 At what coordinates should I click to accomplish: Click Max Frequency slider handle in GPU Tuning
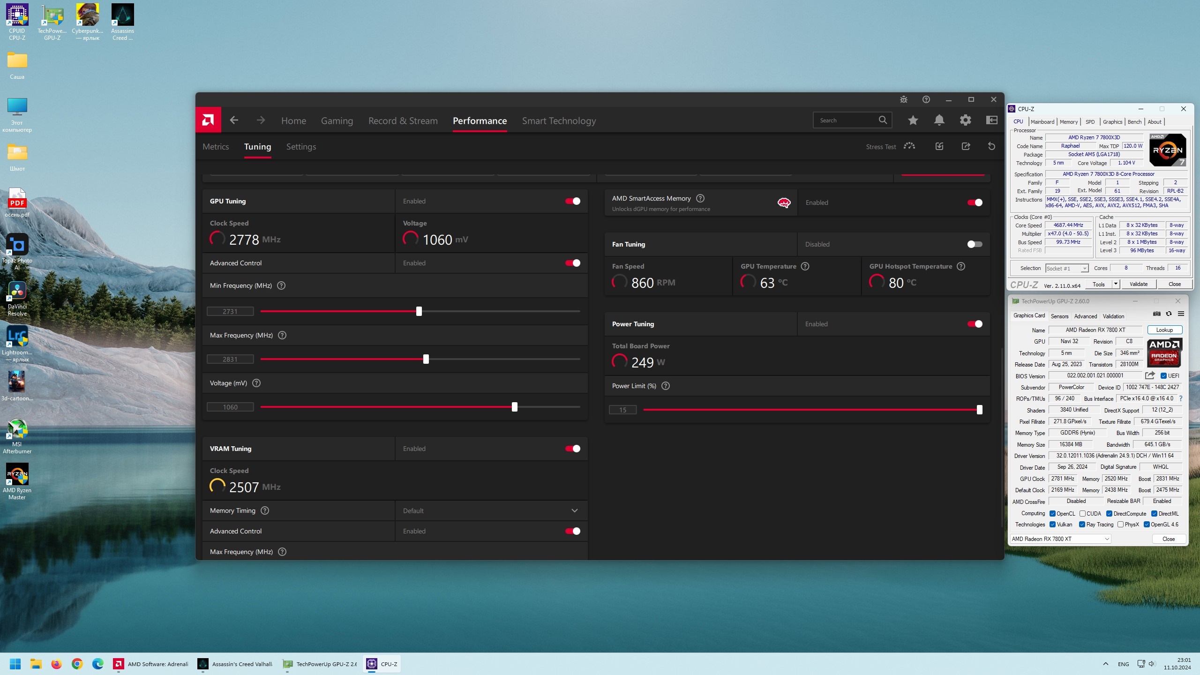426,359
